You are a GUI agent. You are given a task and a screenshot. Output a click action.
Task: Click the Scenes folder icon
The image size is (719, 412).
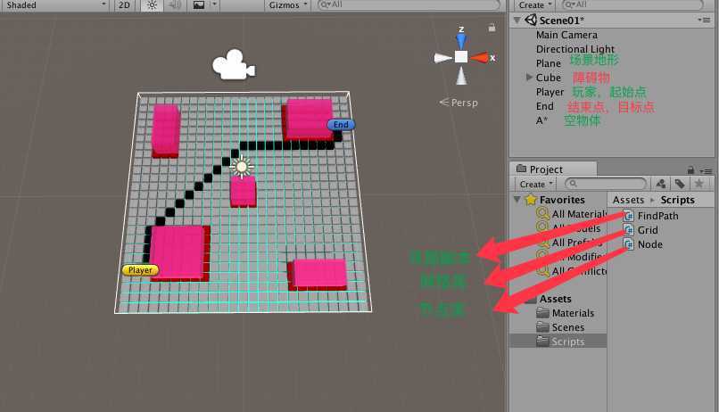tap(543, 327)
